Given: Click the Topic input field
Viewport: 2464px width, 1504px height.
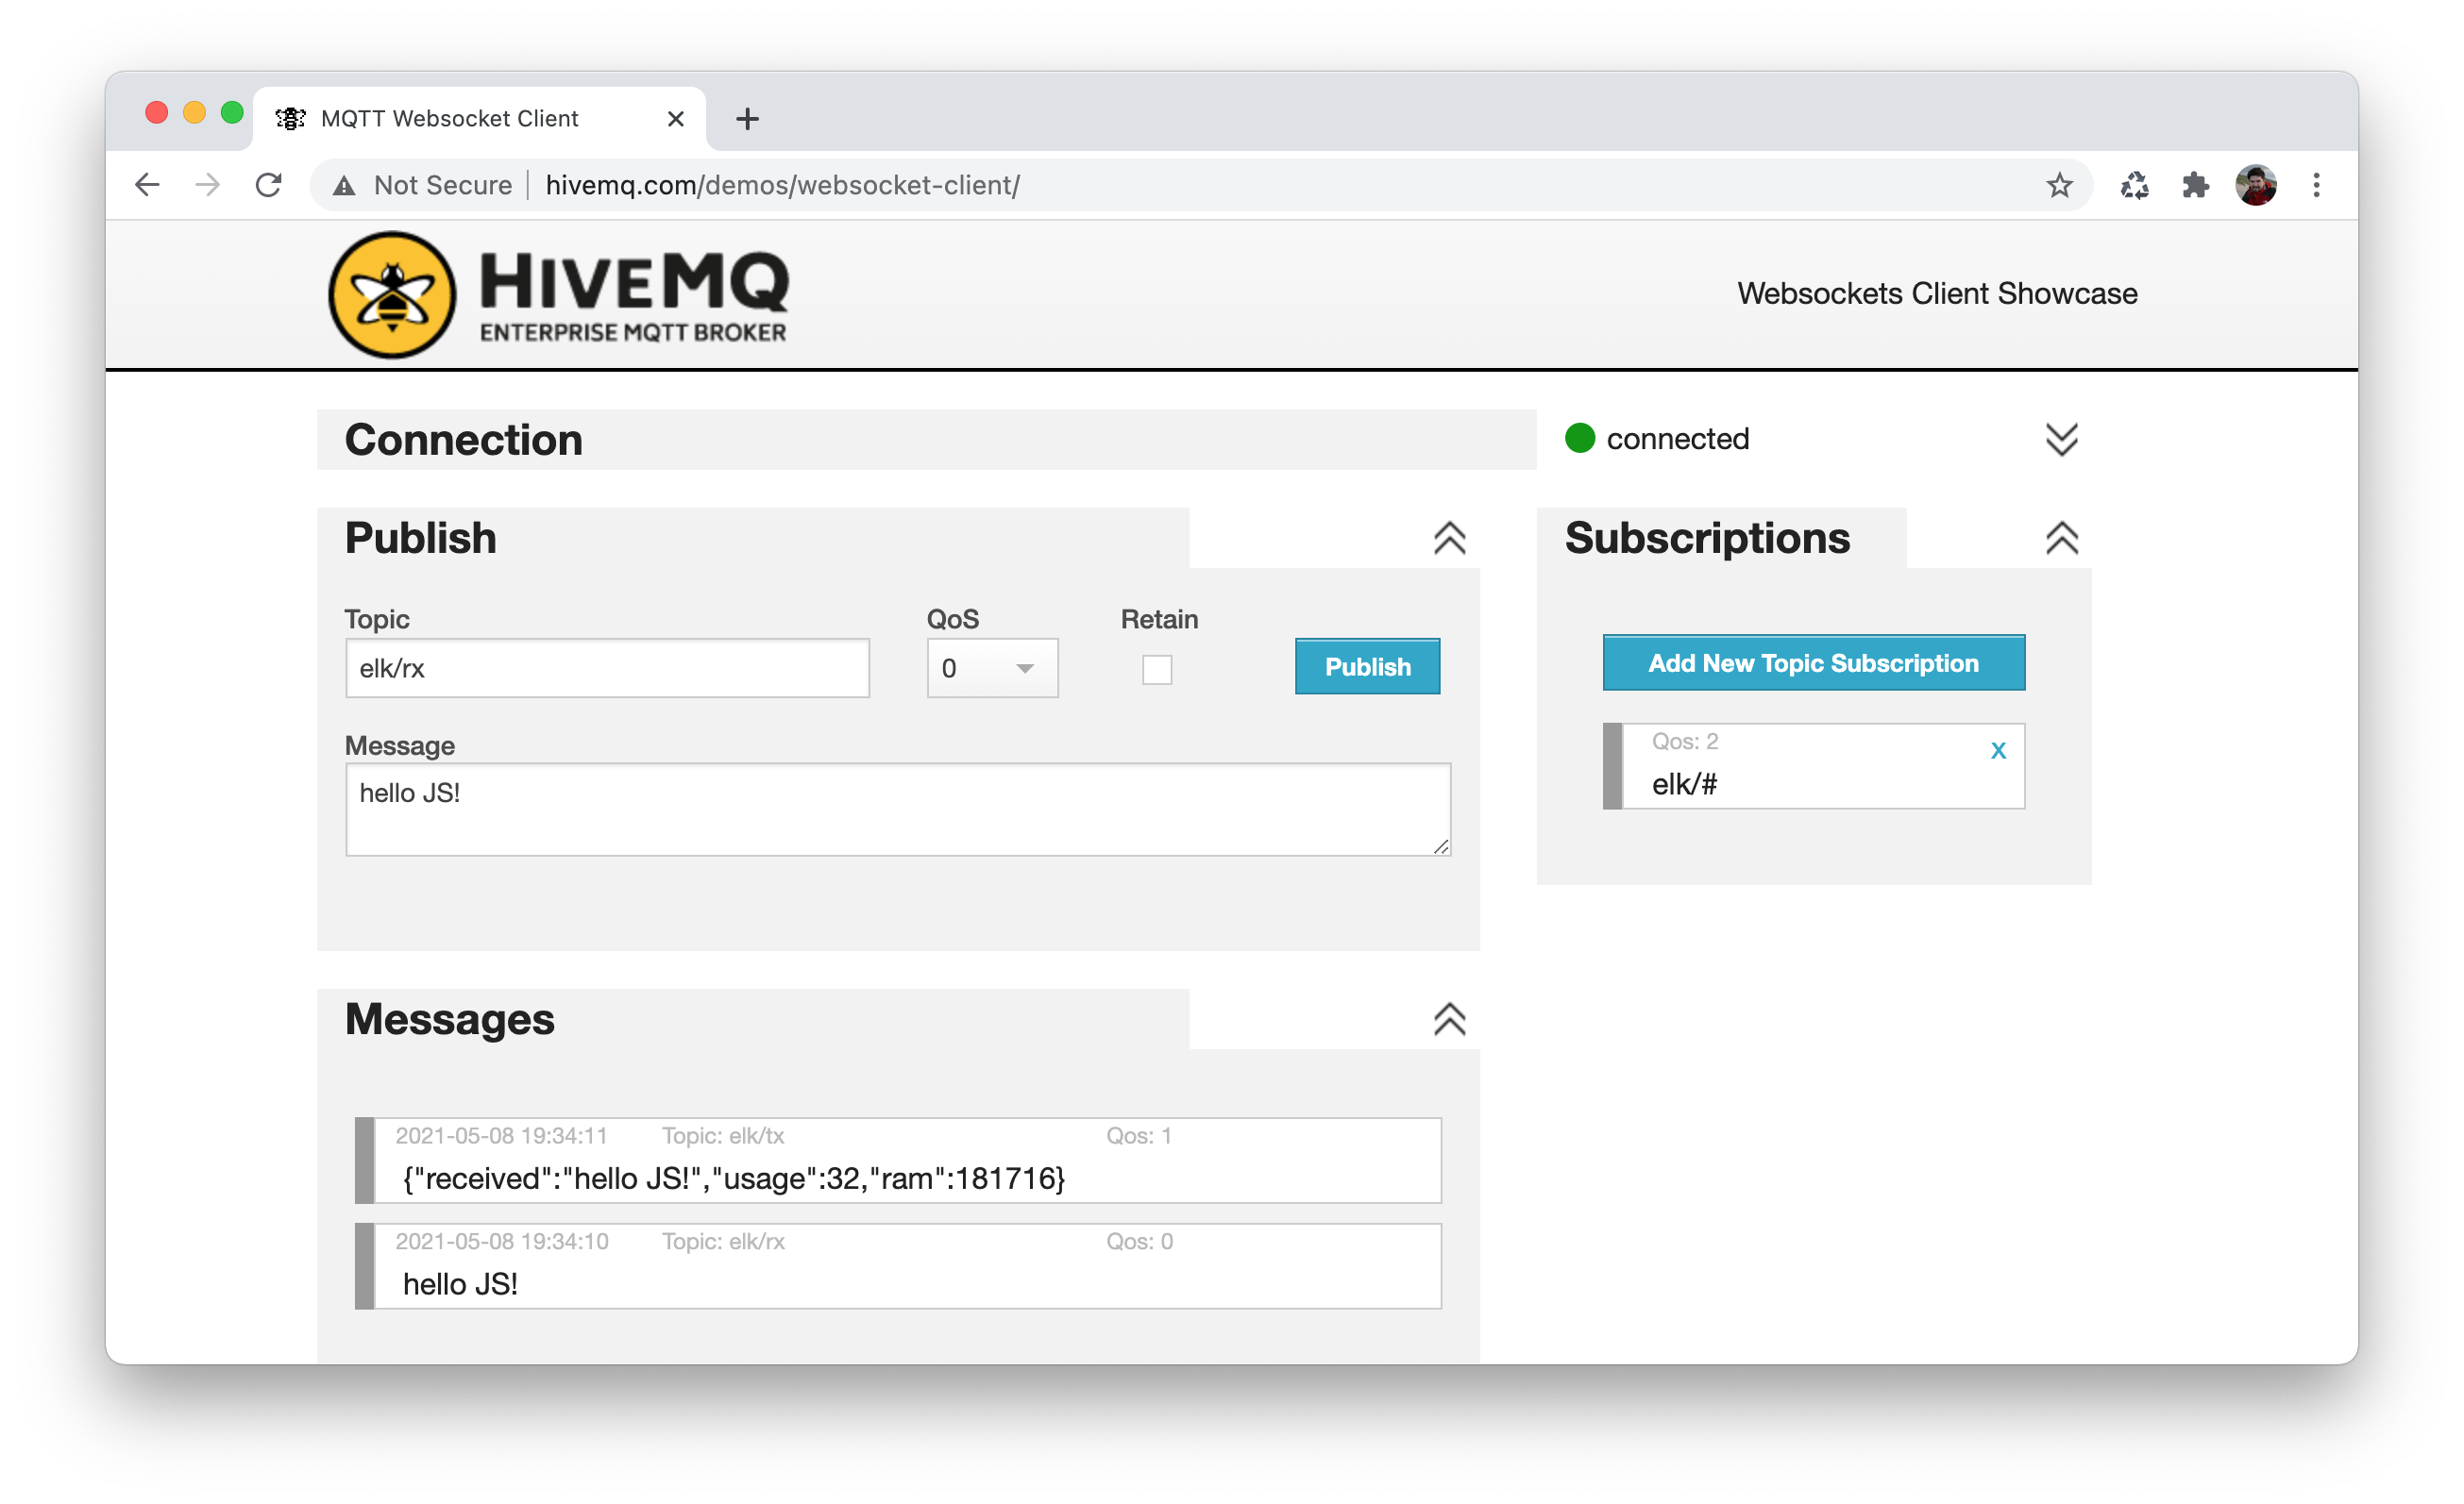Looking at the screenshot, I should point(607,668).
